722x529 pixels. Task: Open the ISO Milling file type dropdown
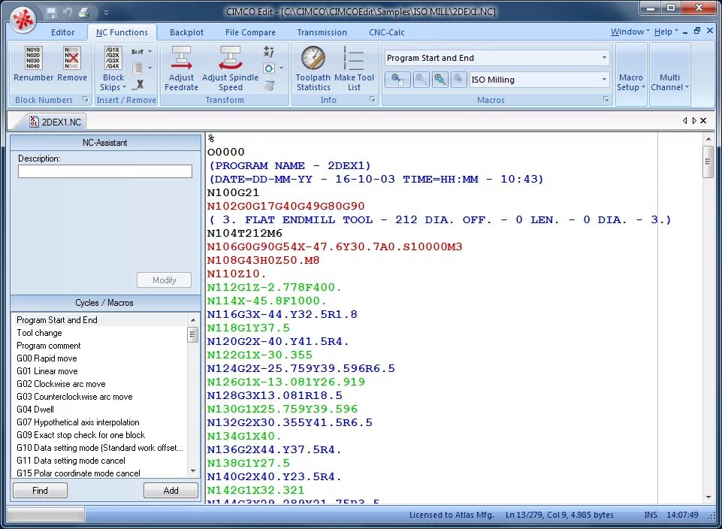tap(604, 80)
